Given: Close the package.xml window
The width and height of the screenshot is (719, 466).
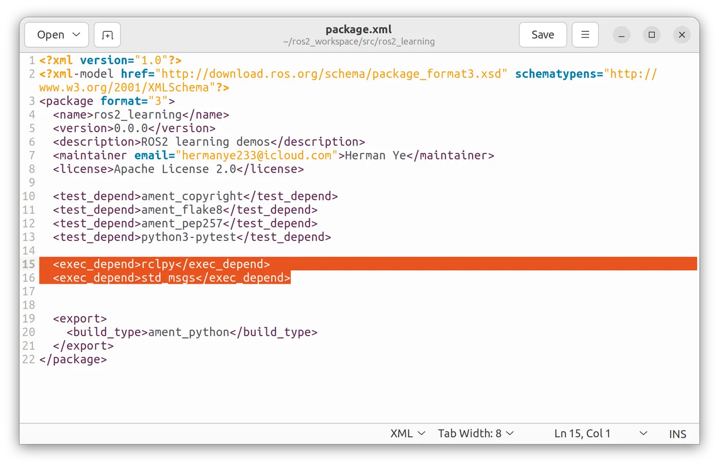Looking at the screenshot, I should point(682,35).
